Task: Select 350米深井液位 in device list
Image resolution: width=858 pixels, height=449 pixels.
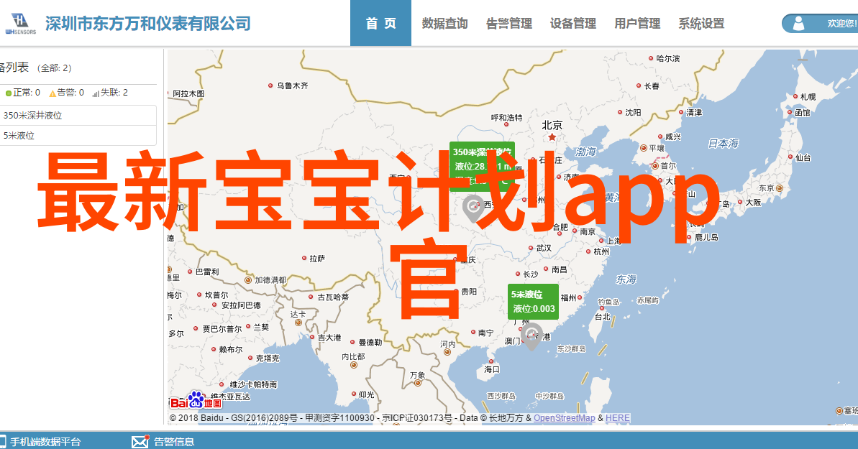Action: [32, 115]
